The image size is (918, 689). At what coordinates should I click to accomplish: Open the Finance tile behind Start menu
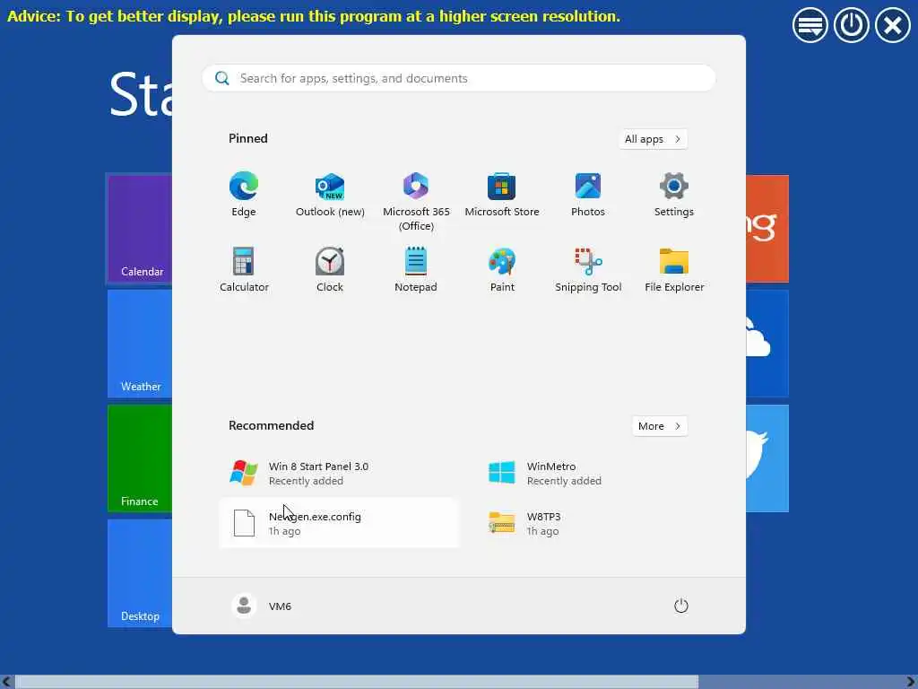click(139, 458)
